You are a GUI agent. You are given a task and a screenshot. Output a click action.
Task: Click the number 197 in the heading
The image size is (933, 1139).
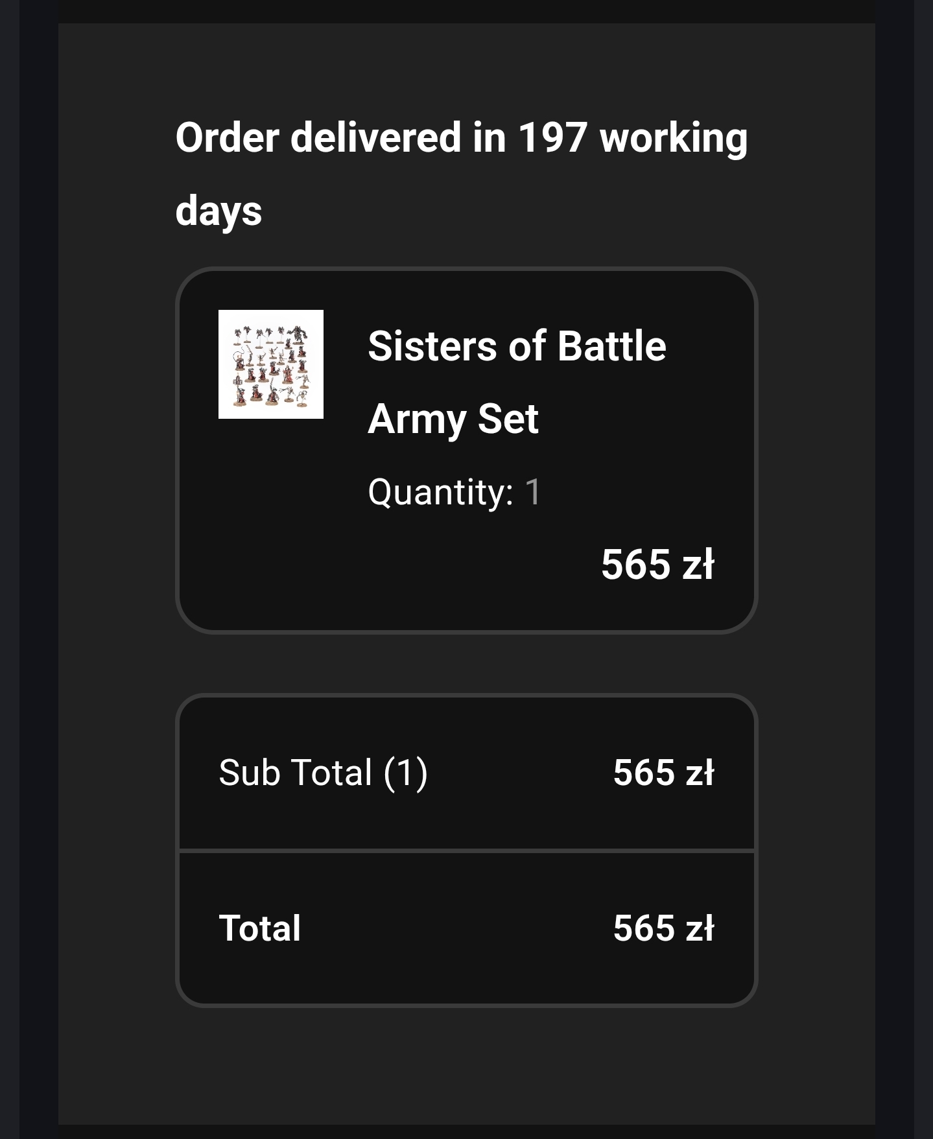[552, 138]
